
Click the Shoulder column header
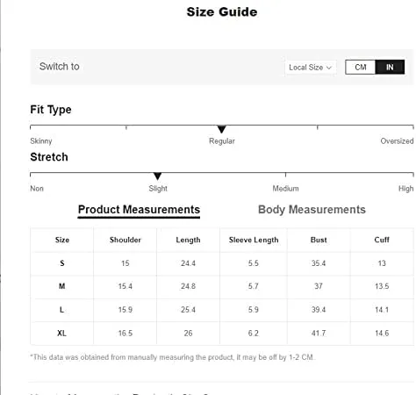(126, 240)
